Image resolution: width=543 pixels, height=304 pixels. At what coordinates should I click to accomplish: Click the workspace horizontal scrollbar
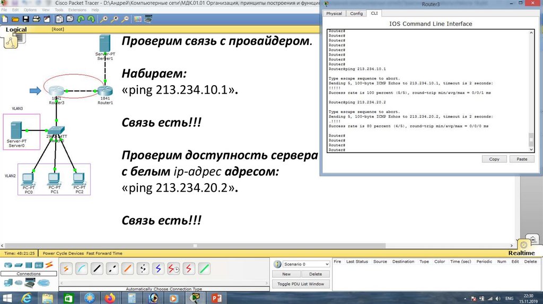pos(195,246)
